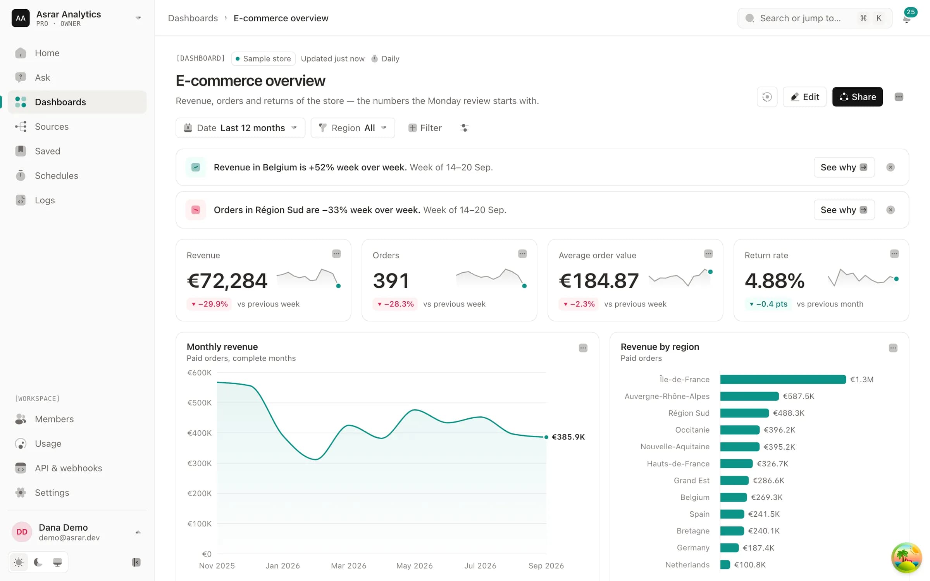
Task: Open Sources in the sidebar
Action: (77, 127)
